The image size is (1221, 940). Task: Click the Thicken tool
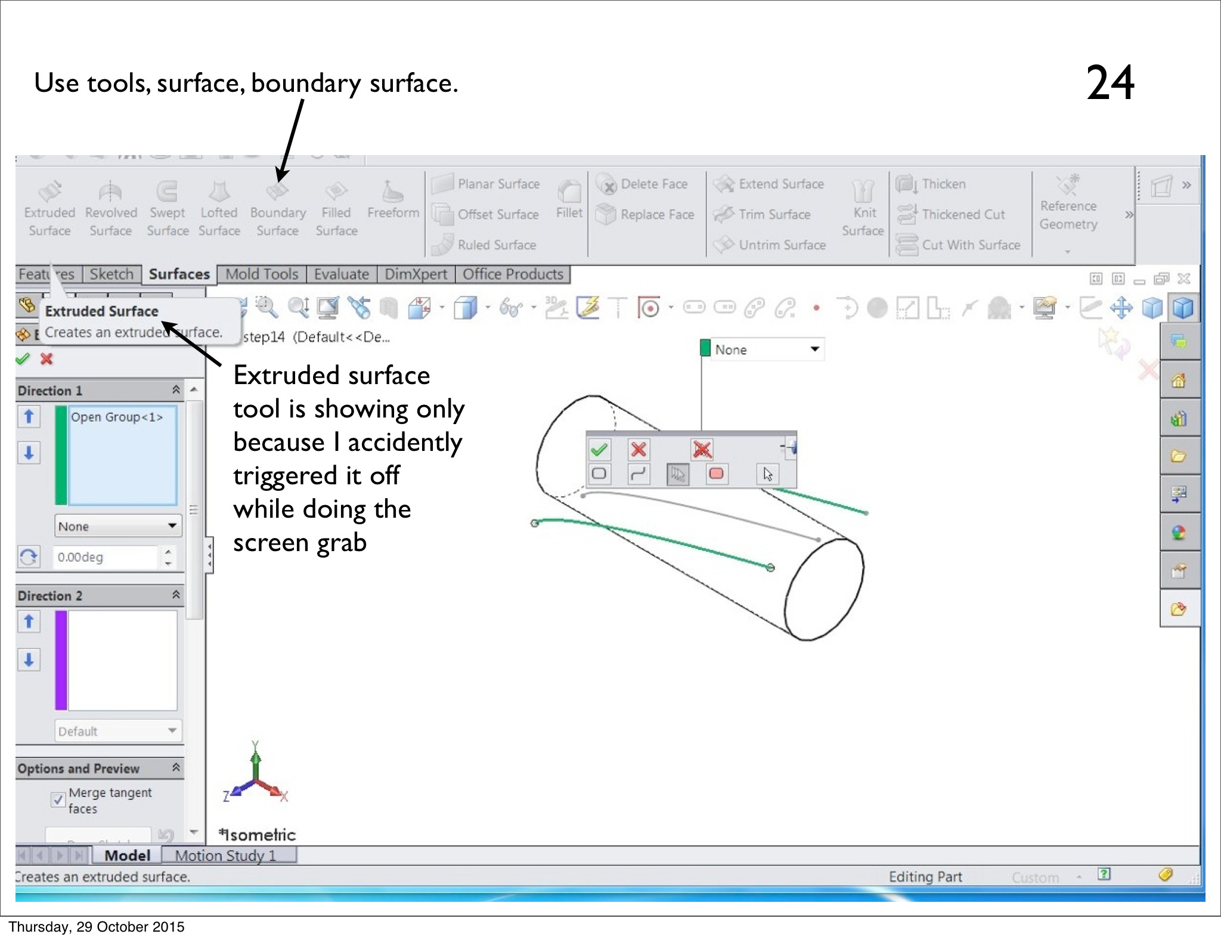pos(943,184)
